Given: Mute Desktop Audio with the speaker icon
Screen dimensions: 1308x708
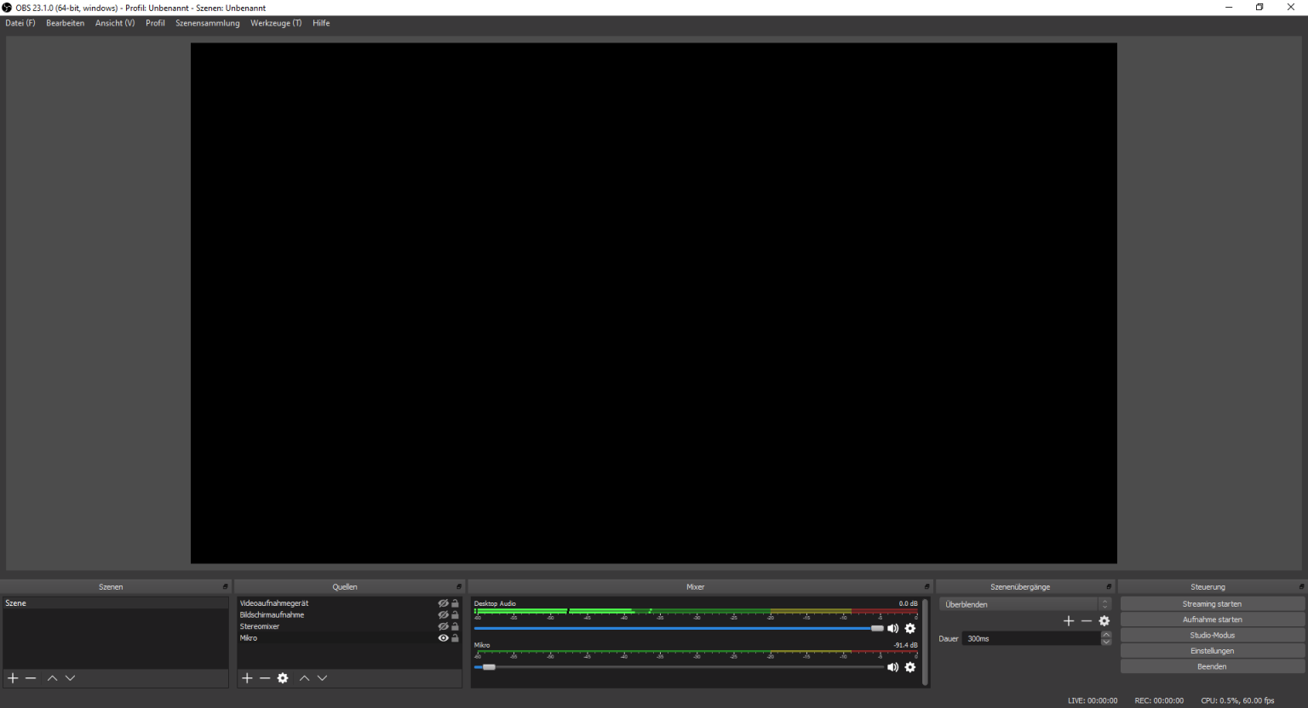Looking at the screenshot, I should pos(893,628).
